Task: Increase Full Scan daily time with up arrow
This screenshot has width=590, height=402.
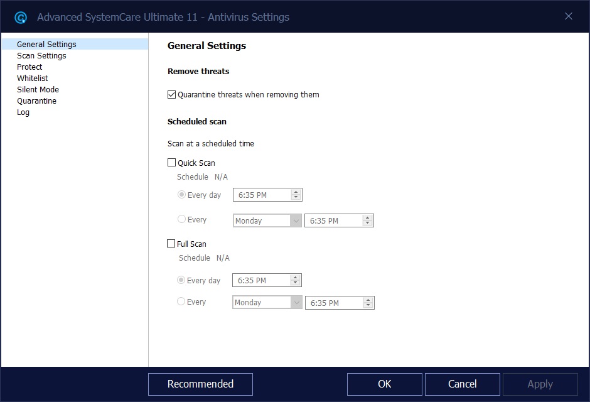Action: tap(296, 278)
